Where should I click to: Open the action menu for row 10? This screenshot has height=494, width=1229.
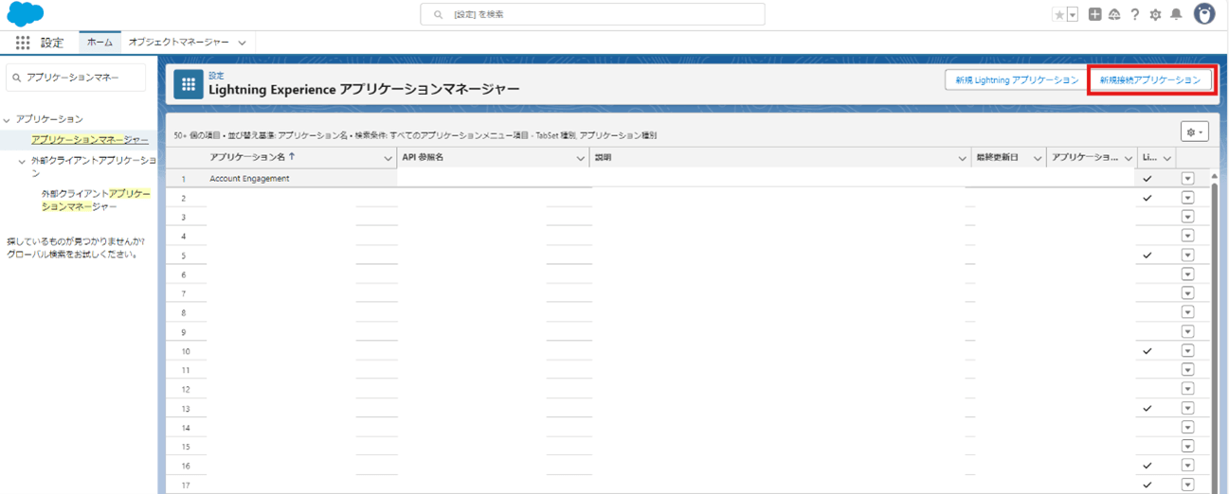1187,351
